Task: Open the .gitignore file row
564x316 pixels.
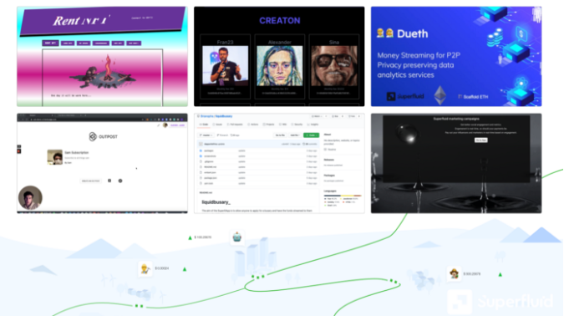Action: pos(257,161)
